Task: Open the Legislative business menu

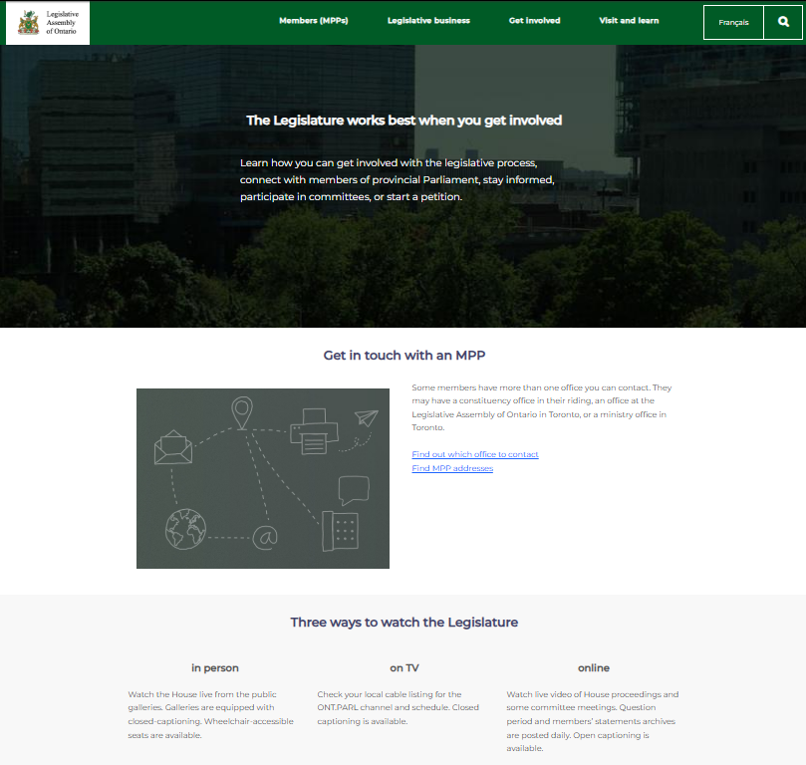Action: click(428, 21)
